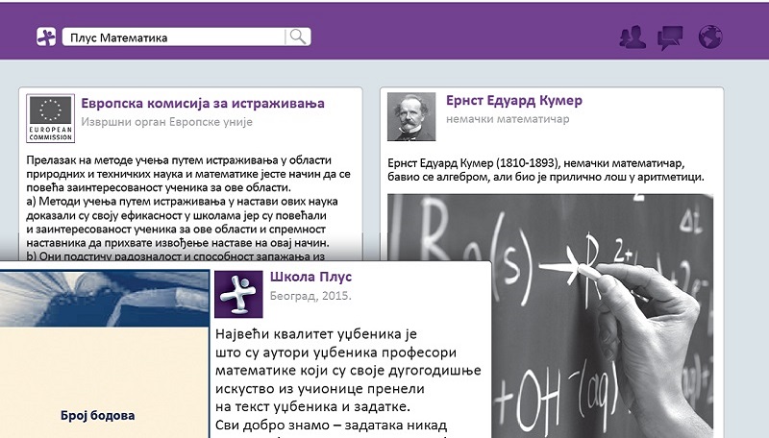Viewport: 769px width, 438px height.
Task: Open the open-book image on the left
Action: (104, 300)
